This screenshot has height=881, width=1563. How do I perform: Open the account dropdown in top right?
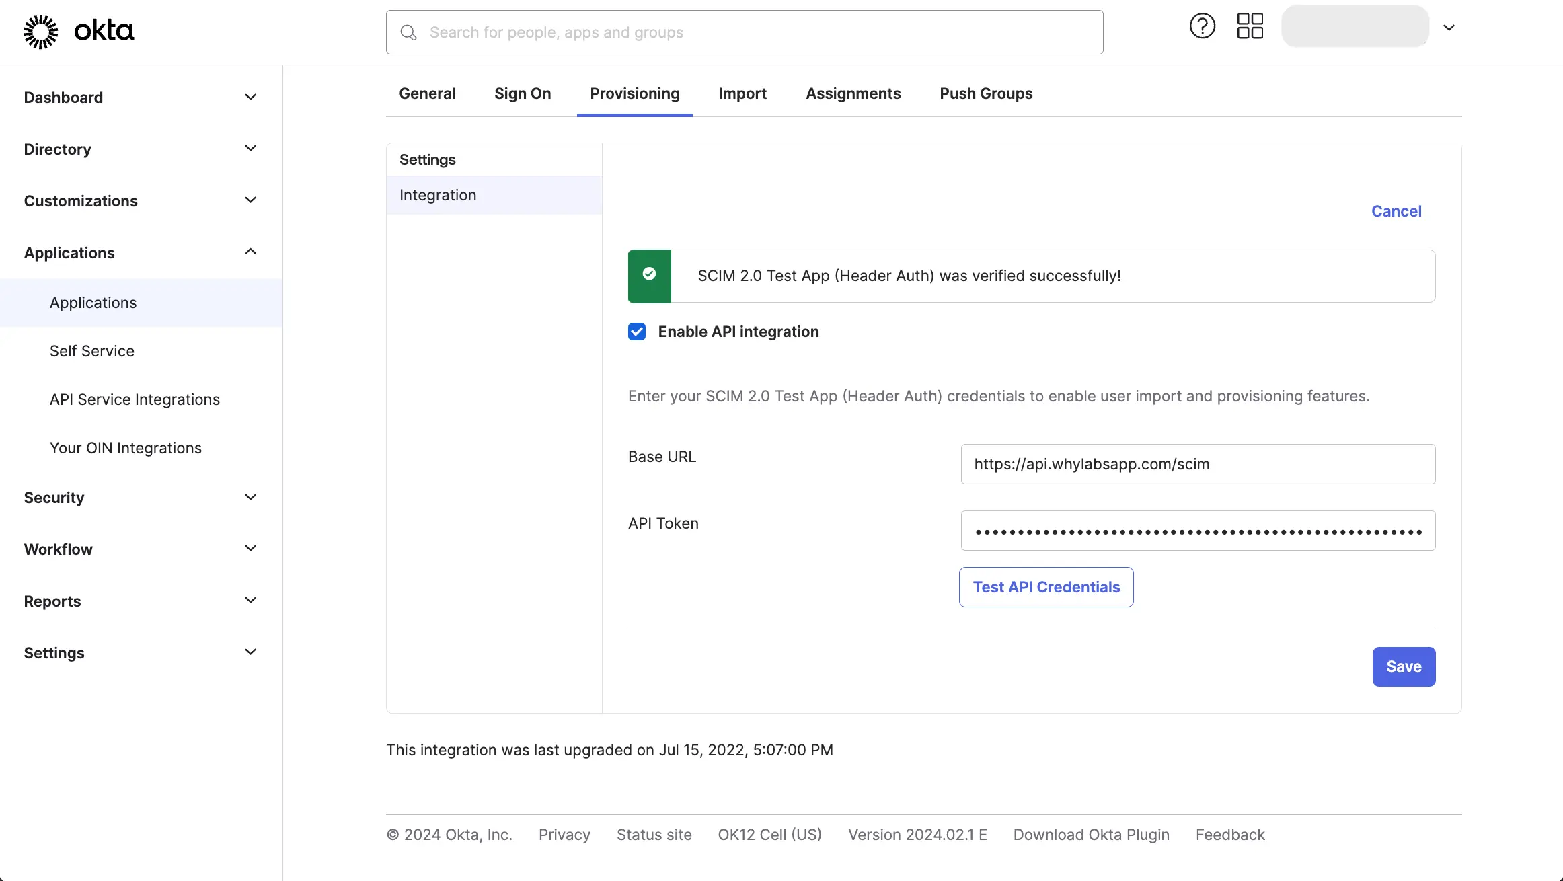(1449, 28)
